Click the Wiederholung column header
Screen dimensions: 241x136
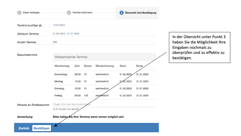click(x=105, y=66)
